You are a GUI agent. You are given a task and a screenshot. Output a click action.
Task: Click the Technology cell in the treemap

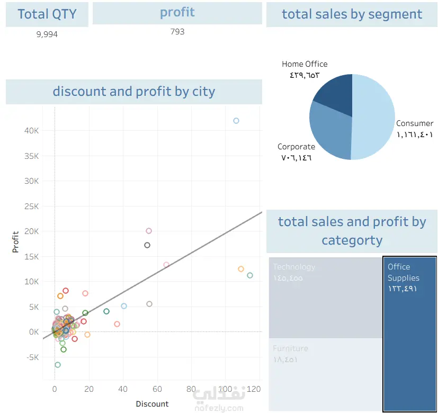[325, 298]
